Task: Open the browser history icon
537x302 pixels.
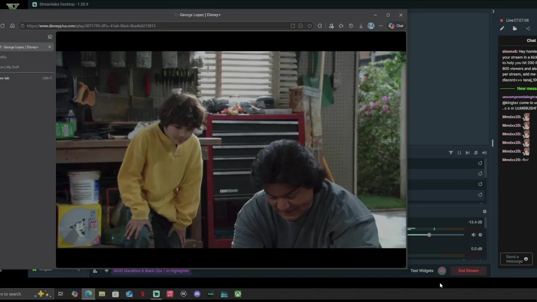Action: point(351,26)
